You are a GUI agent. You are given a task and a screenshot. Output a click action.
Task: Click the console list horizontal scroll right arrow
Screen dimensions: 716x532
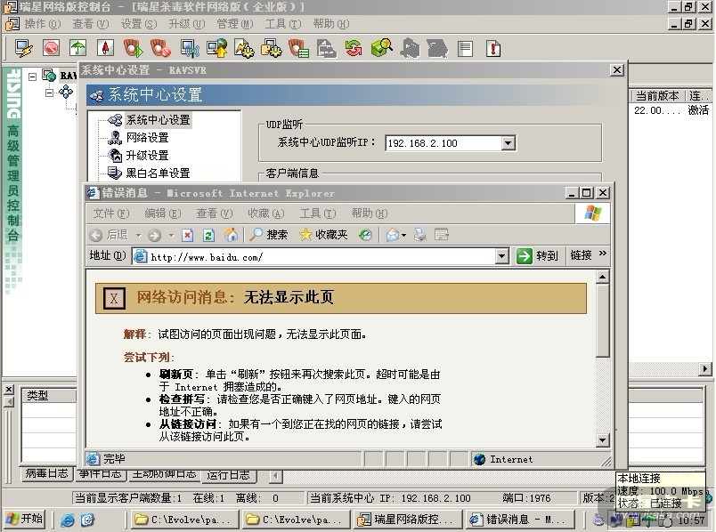[x=705, y=368]
